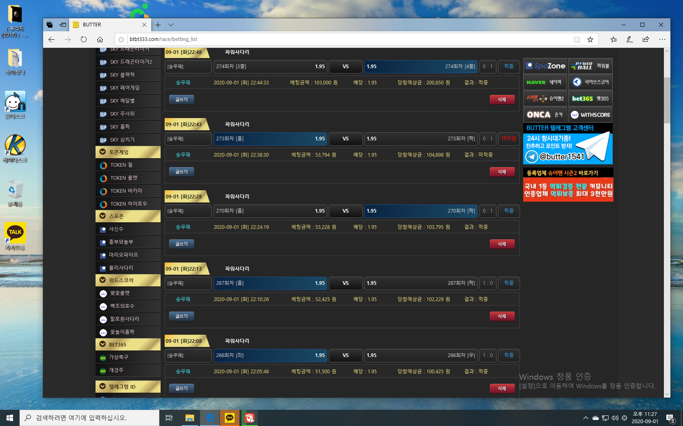The image size is (683, 426).
Task: Click 글쓰기 button under 273회차 bet
Action: click(181, 172)
